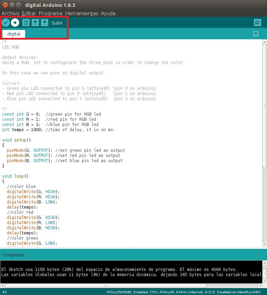Create a new sketch with the New icon

coord(26,23)
